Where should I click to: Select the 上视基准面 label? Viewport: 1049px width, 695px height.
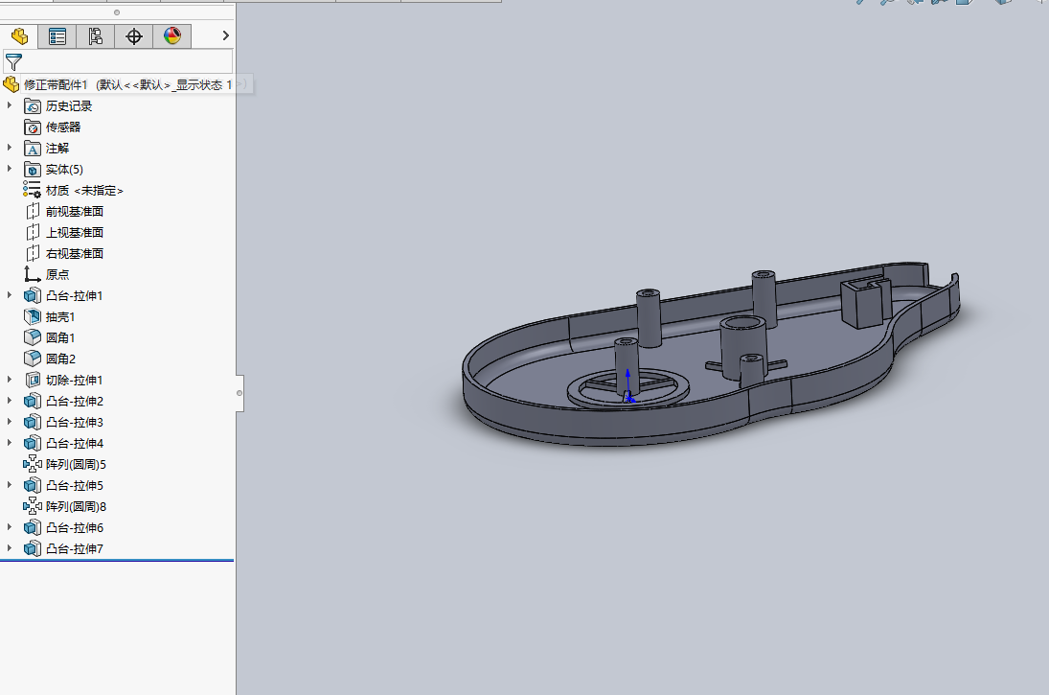point(75,232)
